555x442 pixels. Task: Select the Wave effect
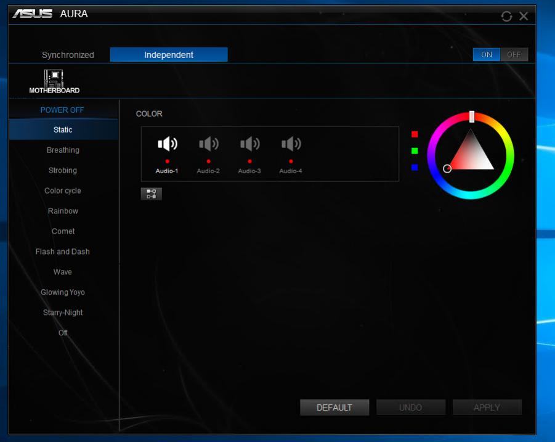pos(63,272)
